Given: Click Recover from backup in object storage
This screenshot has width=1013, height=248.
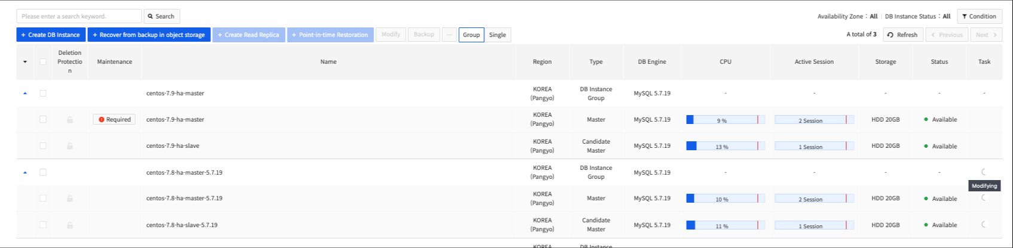Looking at the screenshot, I should point(149,35).
